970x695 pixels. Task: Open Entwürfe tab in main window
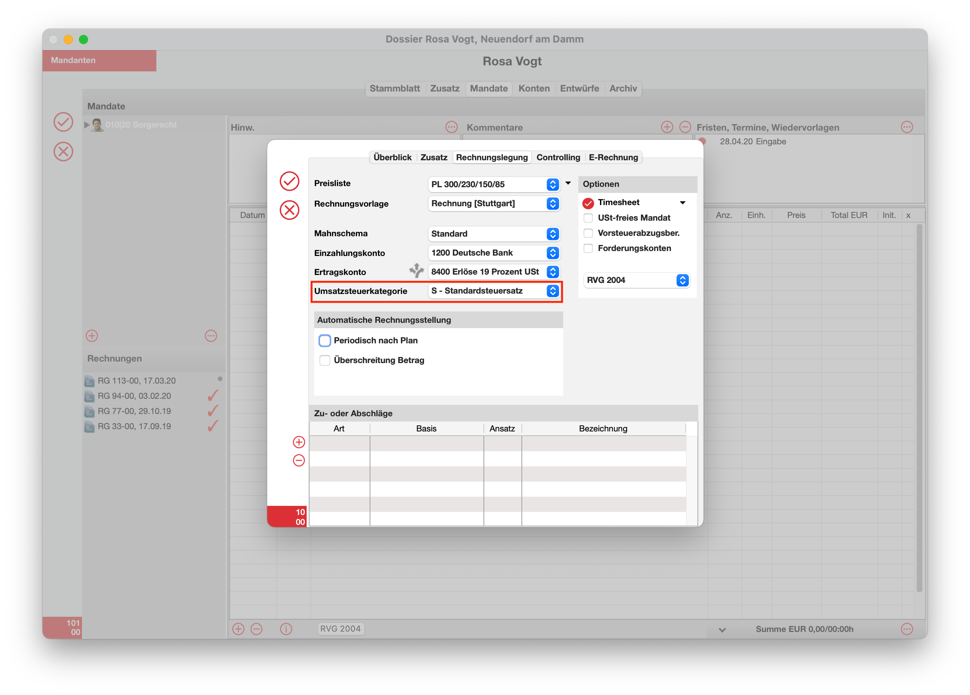click(x=579, y=88)
